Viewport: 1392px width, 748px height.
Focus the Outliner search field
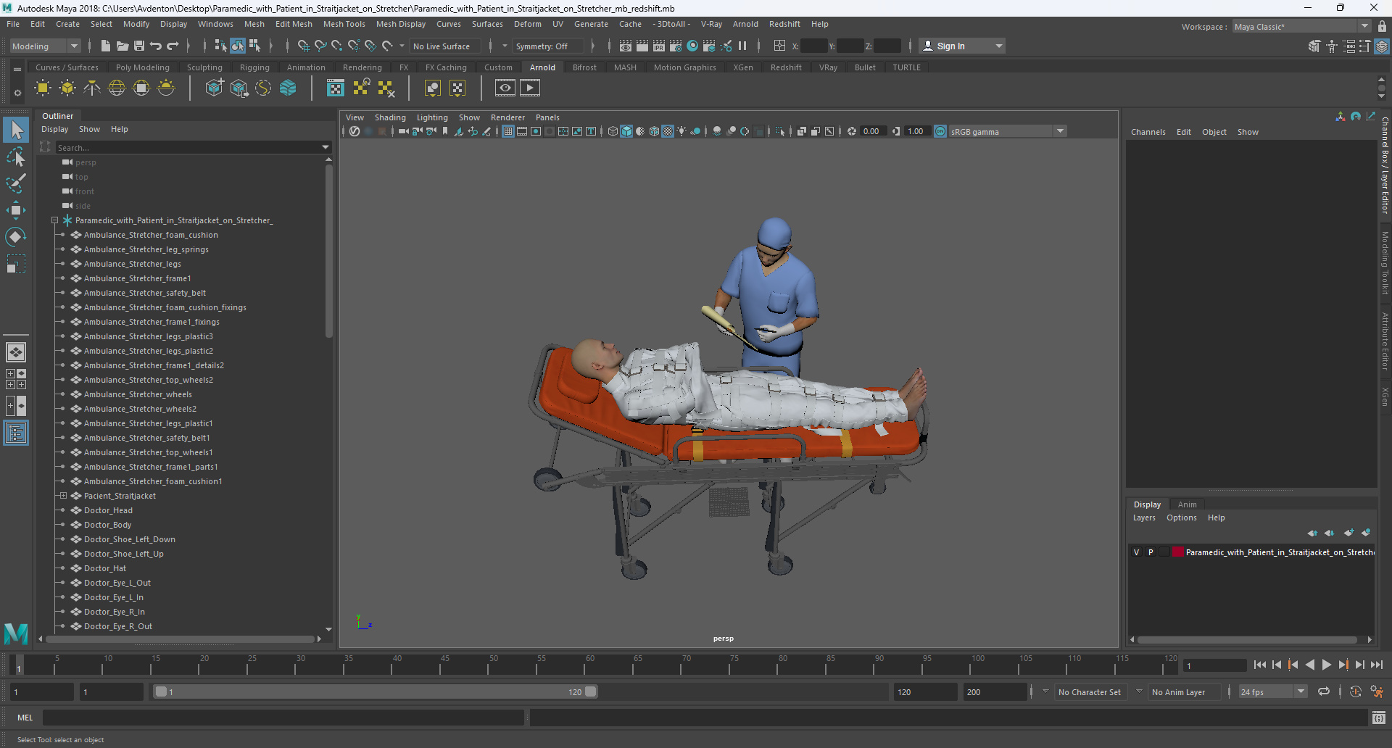[x=188, y=147]
